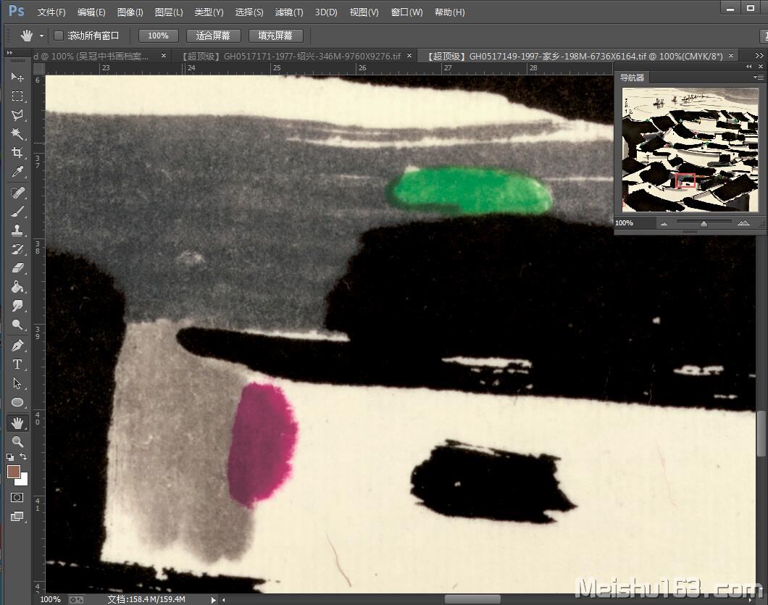
Task: Select the Clone Stamp tool
Action: pyautogui.click(x=17, y=230)
